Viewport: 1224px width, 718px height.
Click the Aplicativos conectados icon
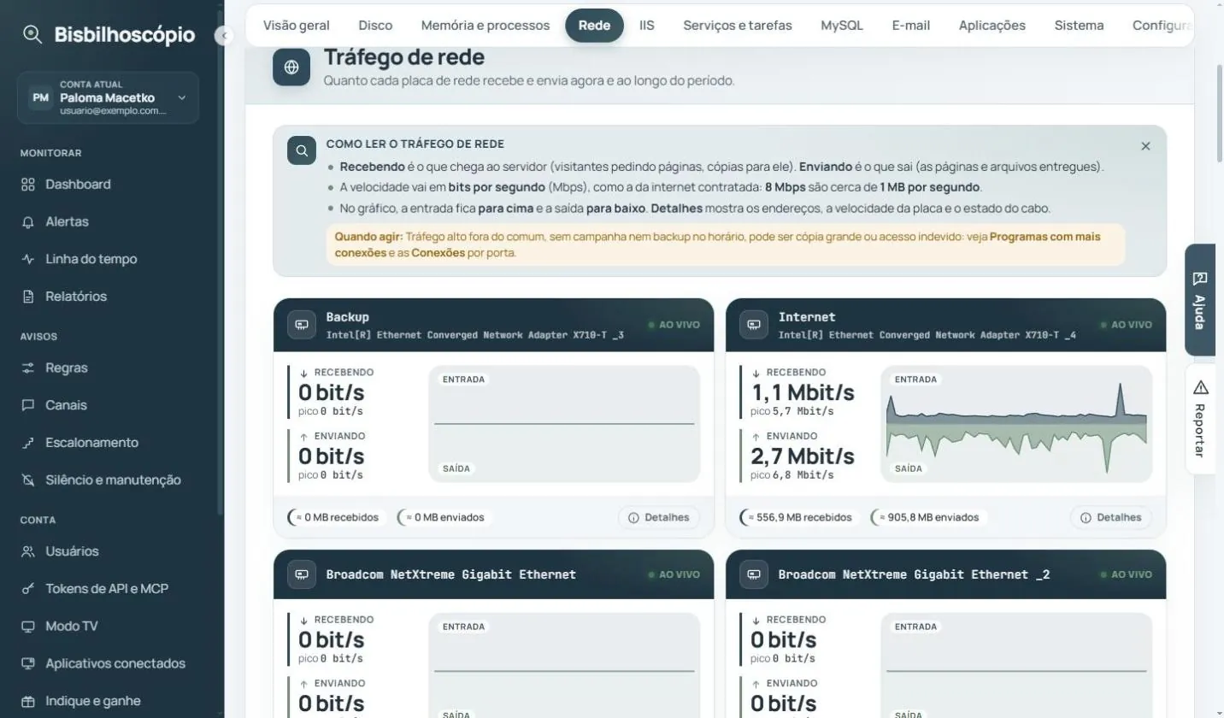coord(28,663)
